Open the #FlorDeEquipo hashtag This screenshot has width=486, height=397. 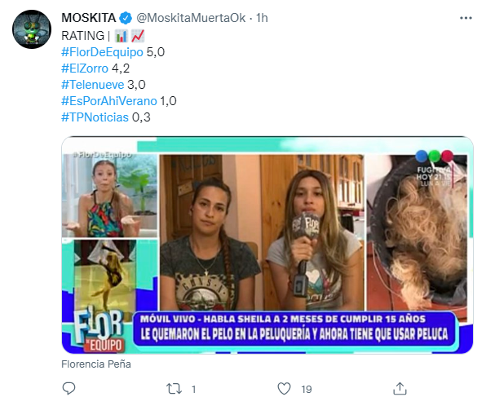[102, 52]
